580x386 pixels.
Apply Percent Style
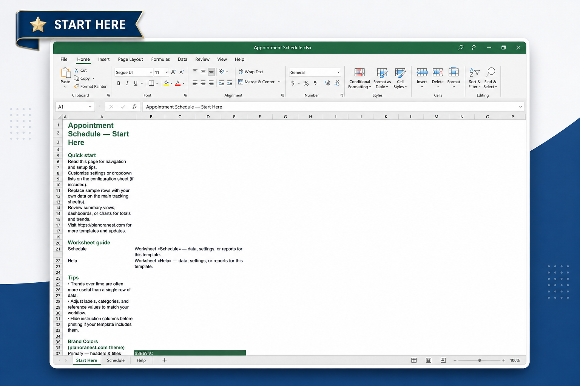tap(306, 83)
